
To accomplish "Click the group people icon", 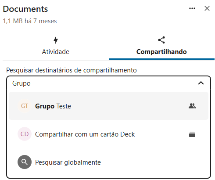I will [x=192, y=106].
